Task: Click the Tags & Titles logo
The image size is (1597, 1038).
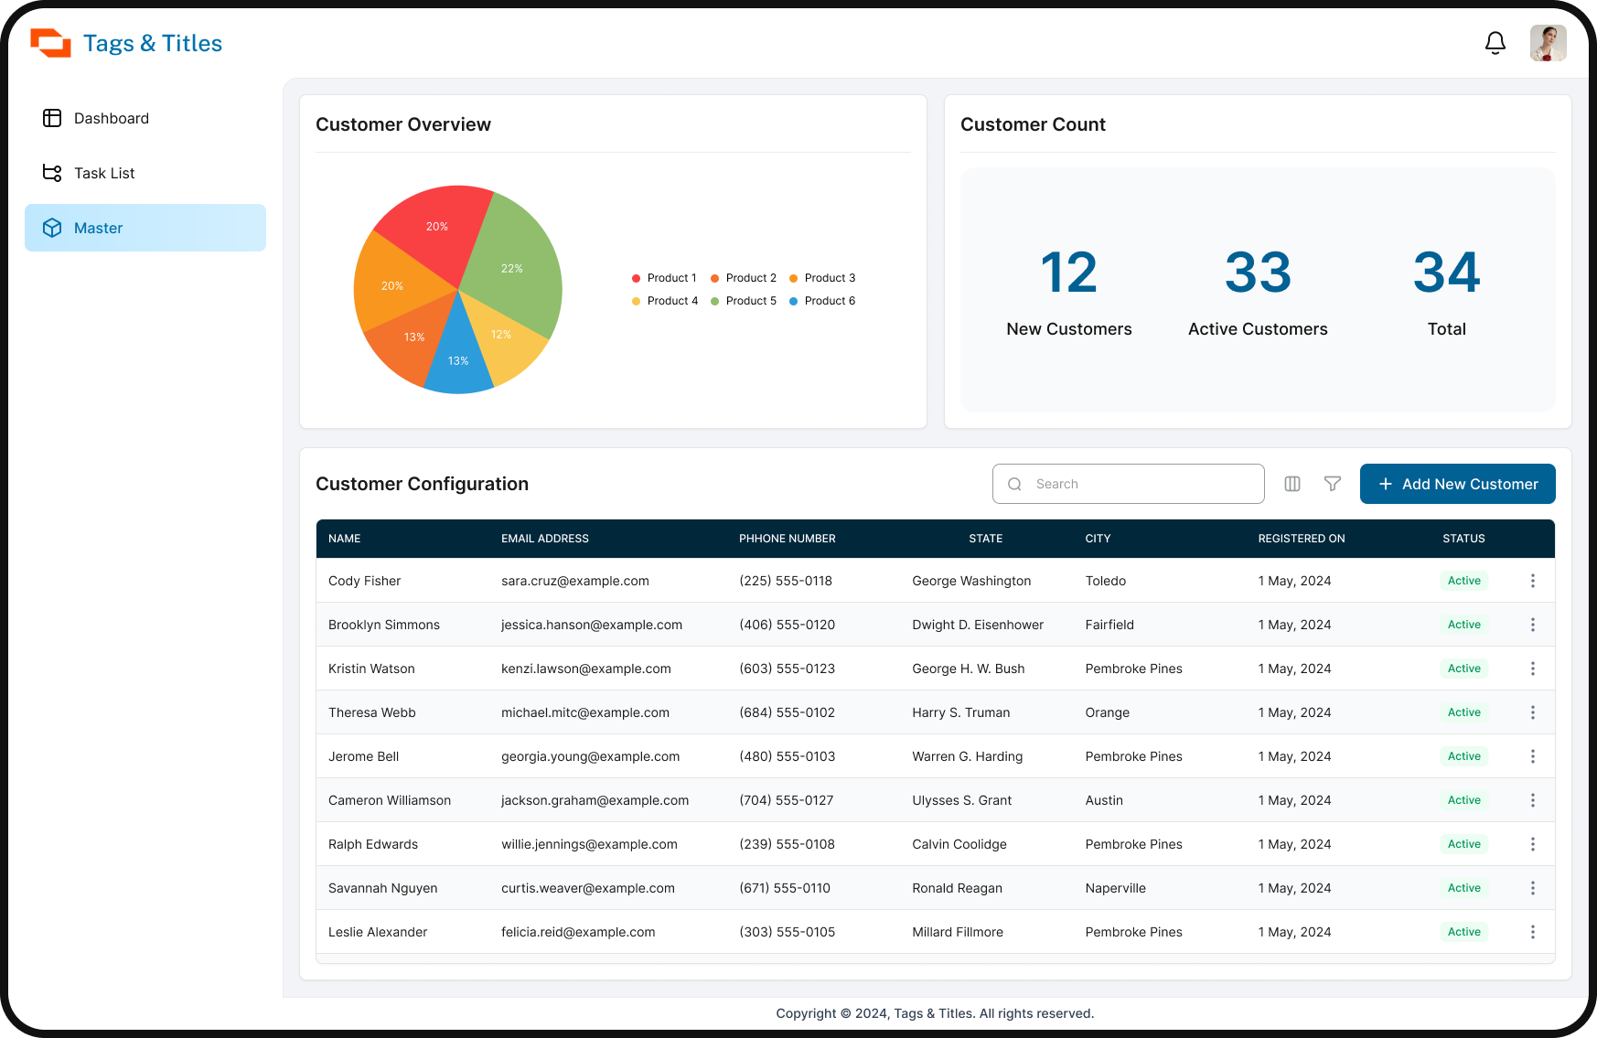Action: pos(127,43)
